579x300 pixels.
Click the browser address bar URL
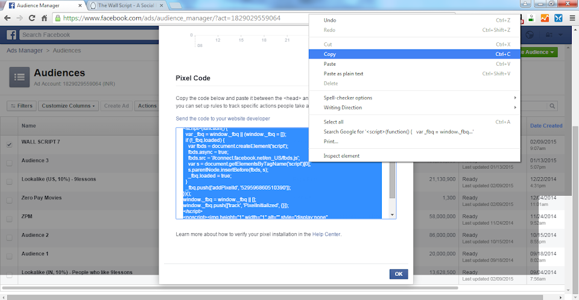pos(172,18)
